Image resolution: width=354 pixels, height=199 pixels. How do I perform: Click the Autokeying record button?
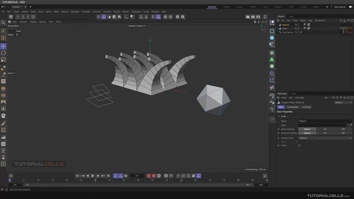click(154, 176)
